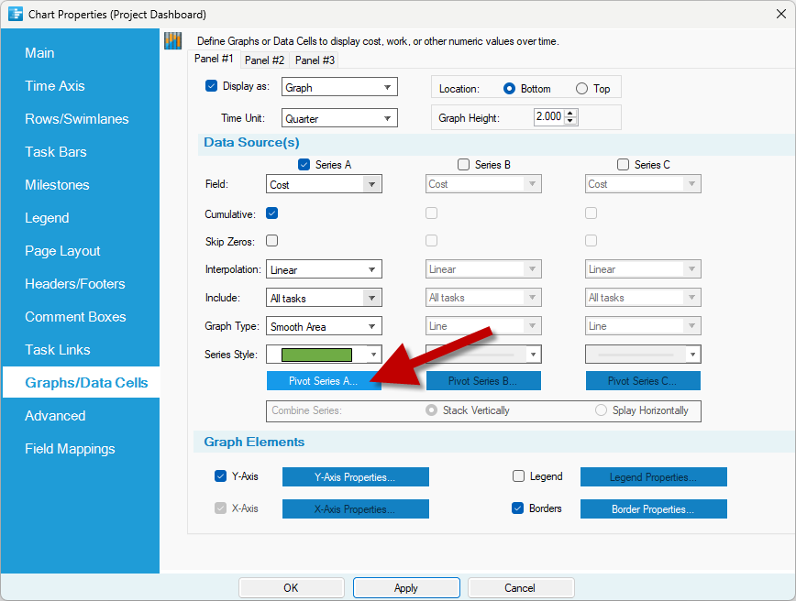
Task: Click the Pivot Series C button
Action: pos(643,381)
